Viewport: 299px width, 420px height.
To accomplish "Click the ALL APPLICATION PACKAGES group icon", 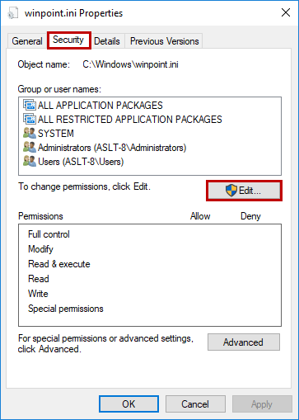I will pyautogui.click(x=30, y=105).
